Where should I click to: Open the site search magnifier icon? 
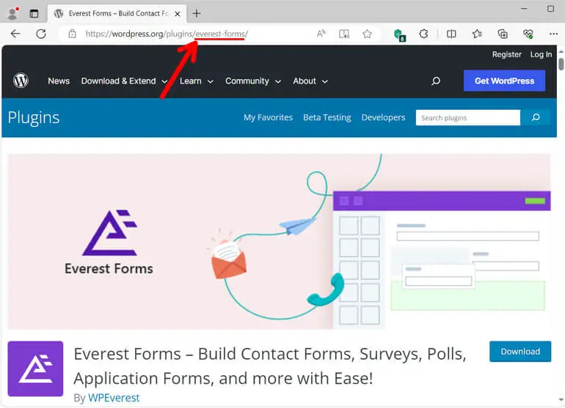click(x=436, y=81)
